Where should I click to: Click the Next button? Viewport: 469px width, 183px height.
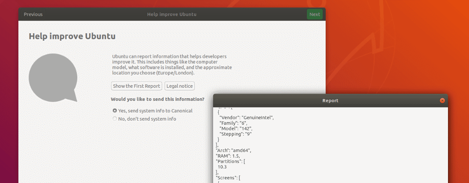coord(314,14)
